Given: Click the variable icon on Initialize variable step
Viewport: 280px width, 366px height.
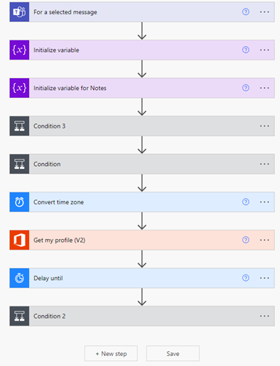Looking at the screenshot, I should (19, 50).
